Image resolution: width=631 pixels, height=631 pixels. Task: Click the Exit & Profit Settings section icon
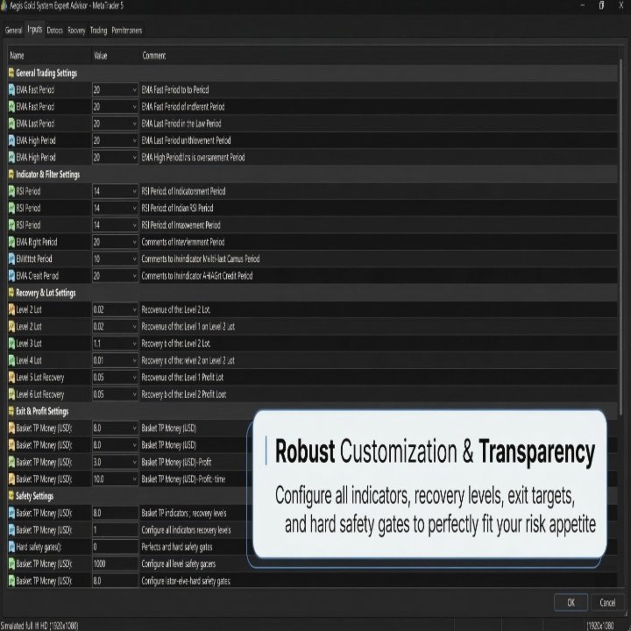click(x=11, y=411)
